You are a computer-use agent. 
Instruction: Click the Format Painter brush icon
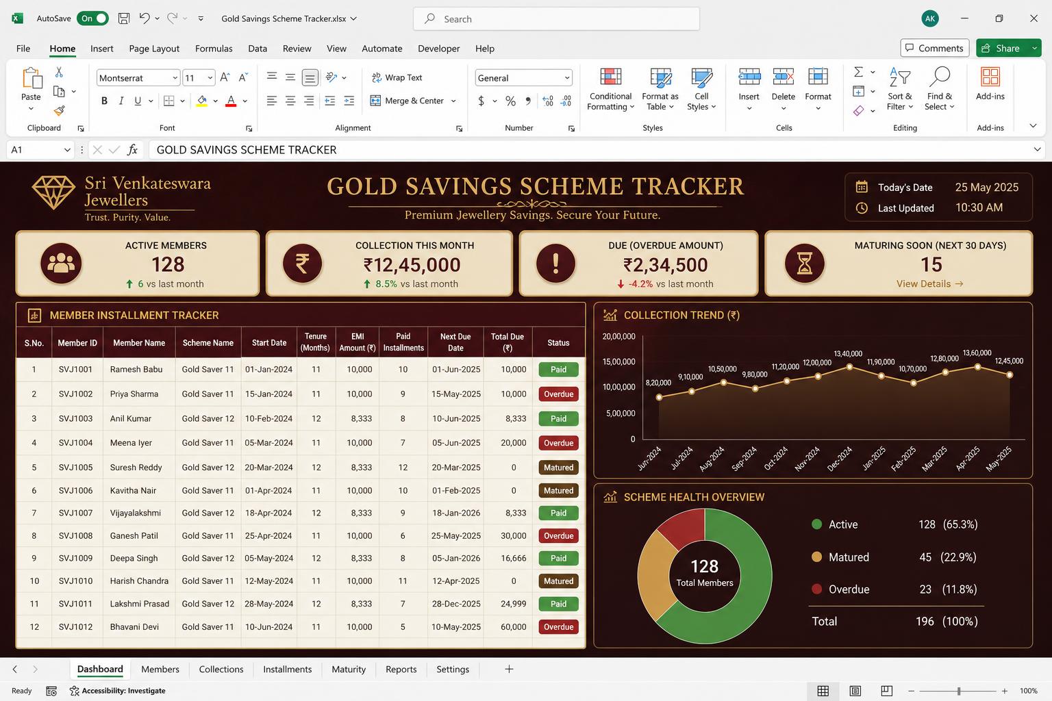[59, 110]
